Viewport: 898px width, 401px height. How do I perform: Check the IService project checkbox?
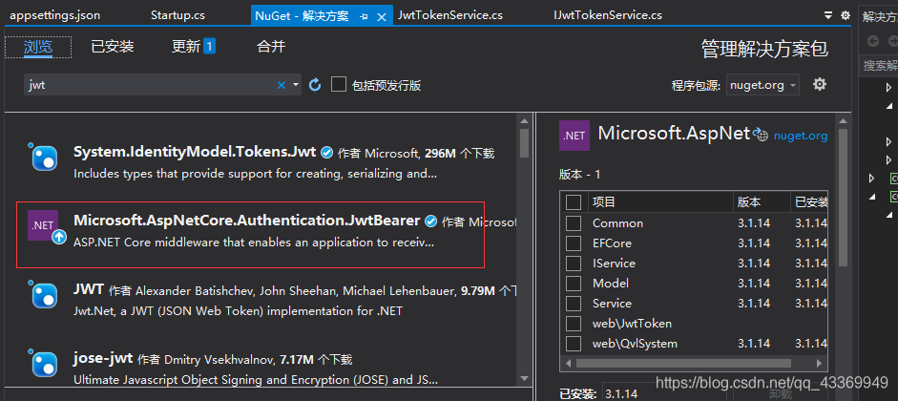[x=574, y=264]
